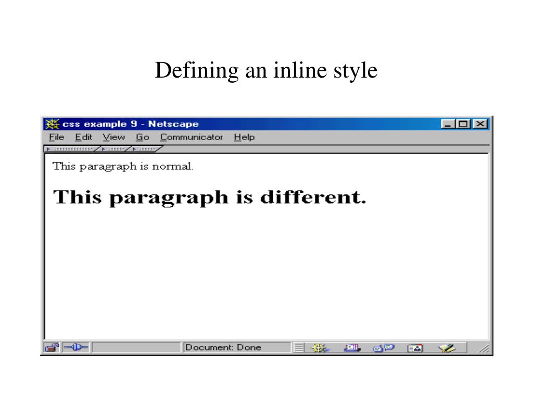The height and width of the screenshot is (400, 533).
Task: Click the 'Document: Done' status message
Action: point(223,347)
